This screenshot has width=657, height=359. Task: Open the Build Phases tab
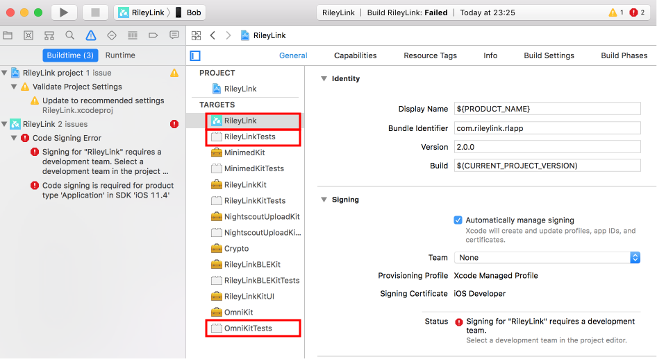point(624,55)
